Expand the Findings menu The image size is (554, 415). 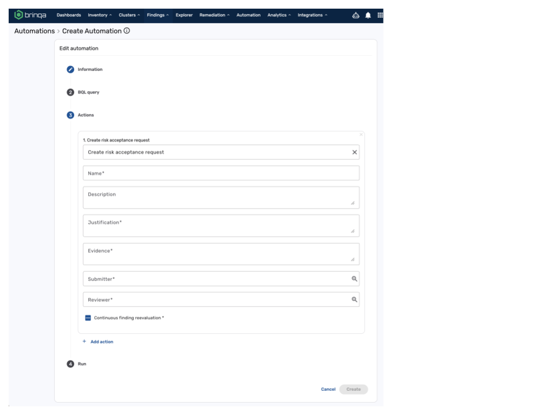(x=157, y=15)
